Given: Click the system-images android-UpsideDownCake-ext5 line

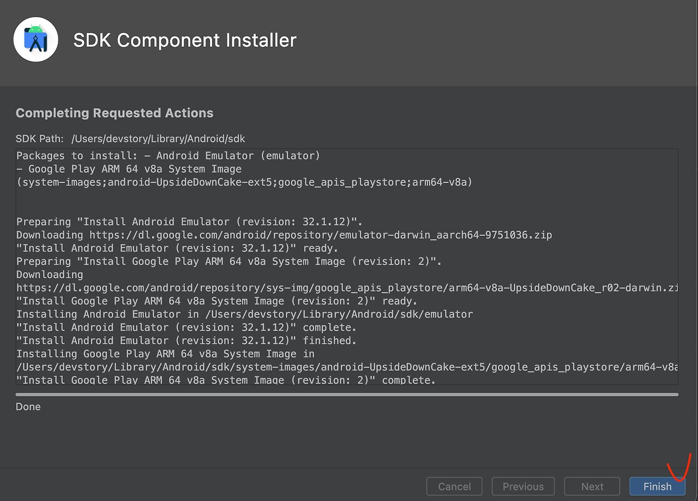Looking at the screenshot, I should pyautogui.click(x=244, y=182).
